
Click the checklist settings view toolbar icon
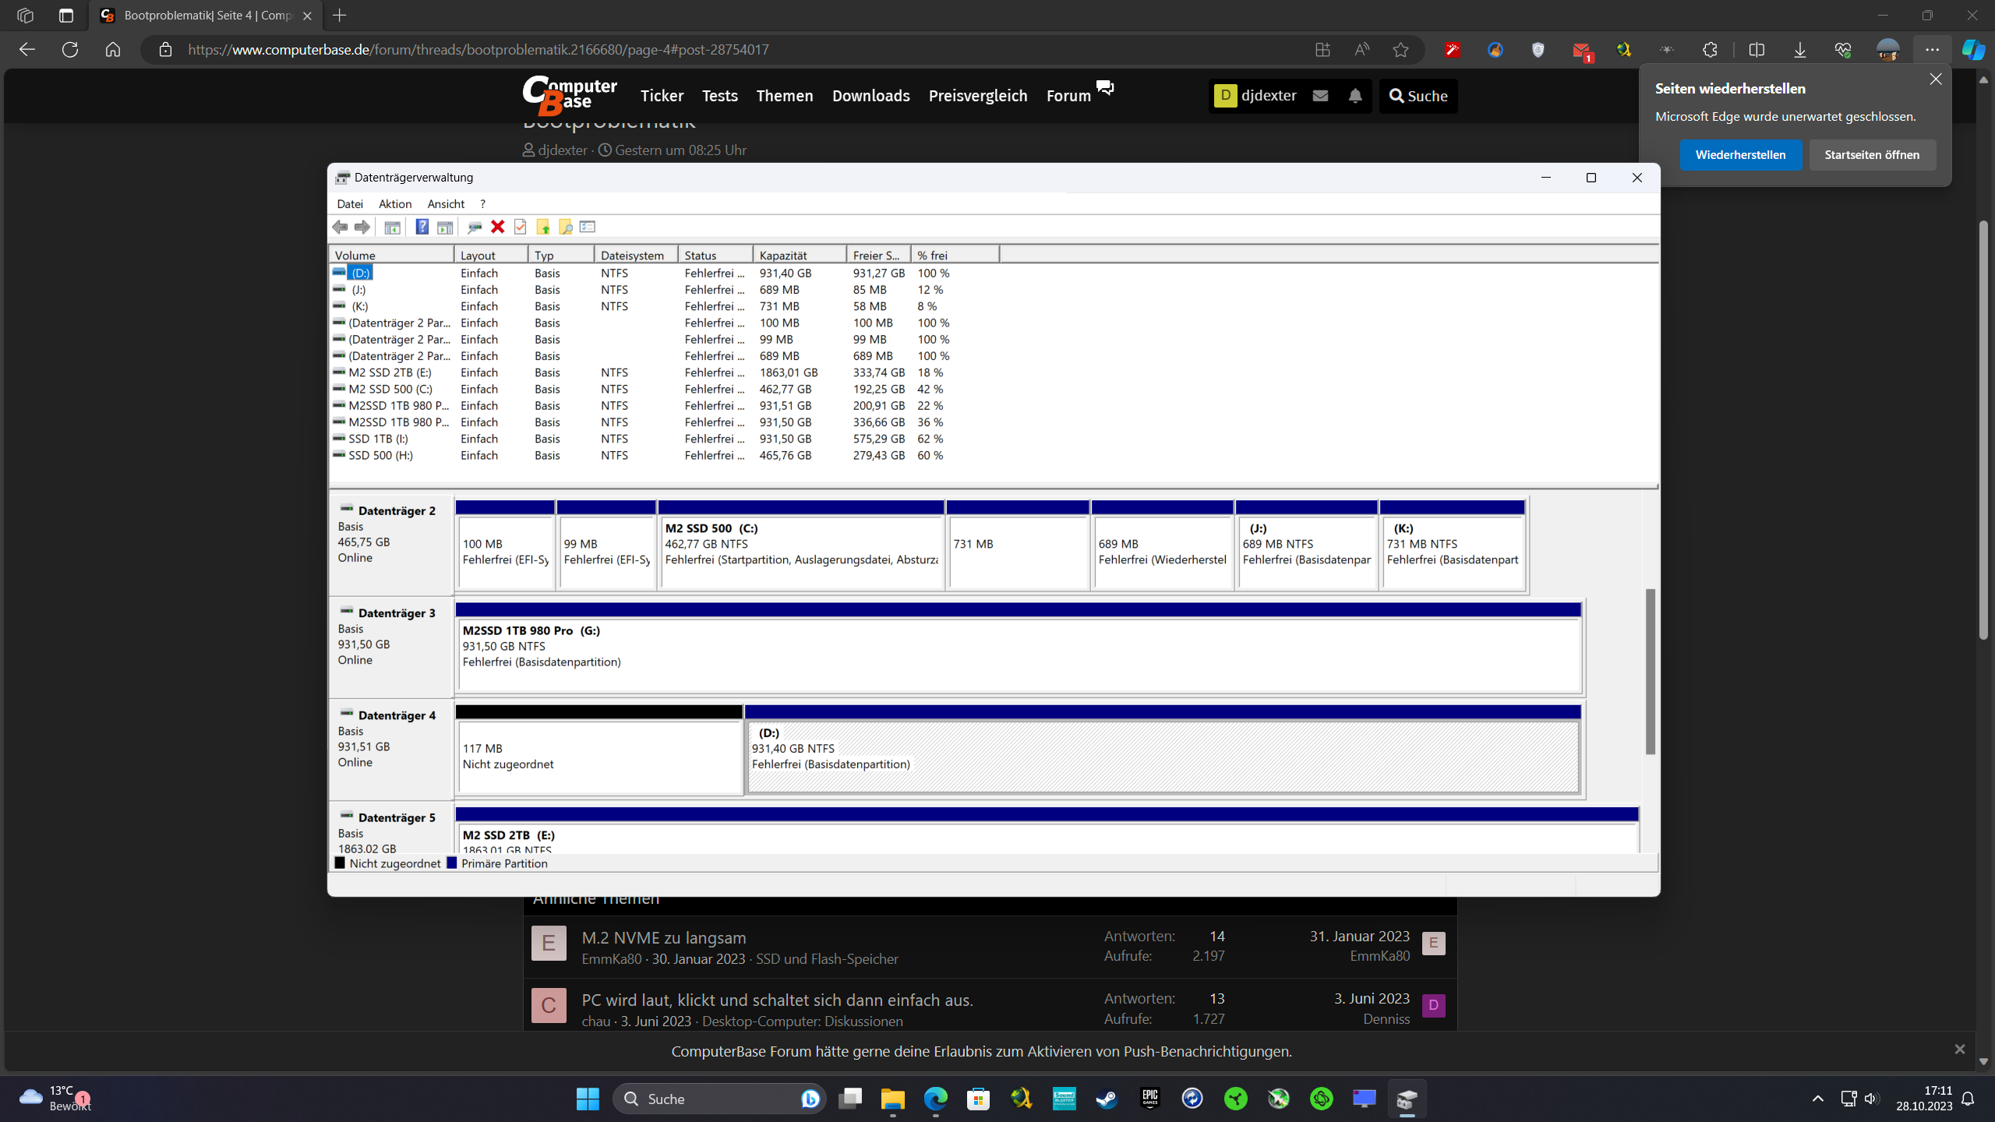click(x=588, y=227)
